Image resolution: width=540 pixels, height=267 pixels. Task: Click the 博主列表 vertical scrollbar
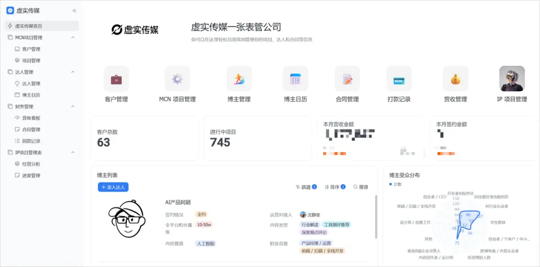coord(376,225)
